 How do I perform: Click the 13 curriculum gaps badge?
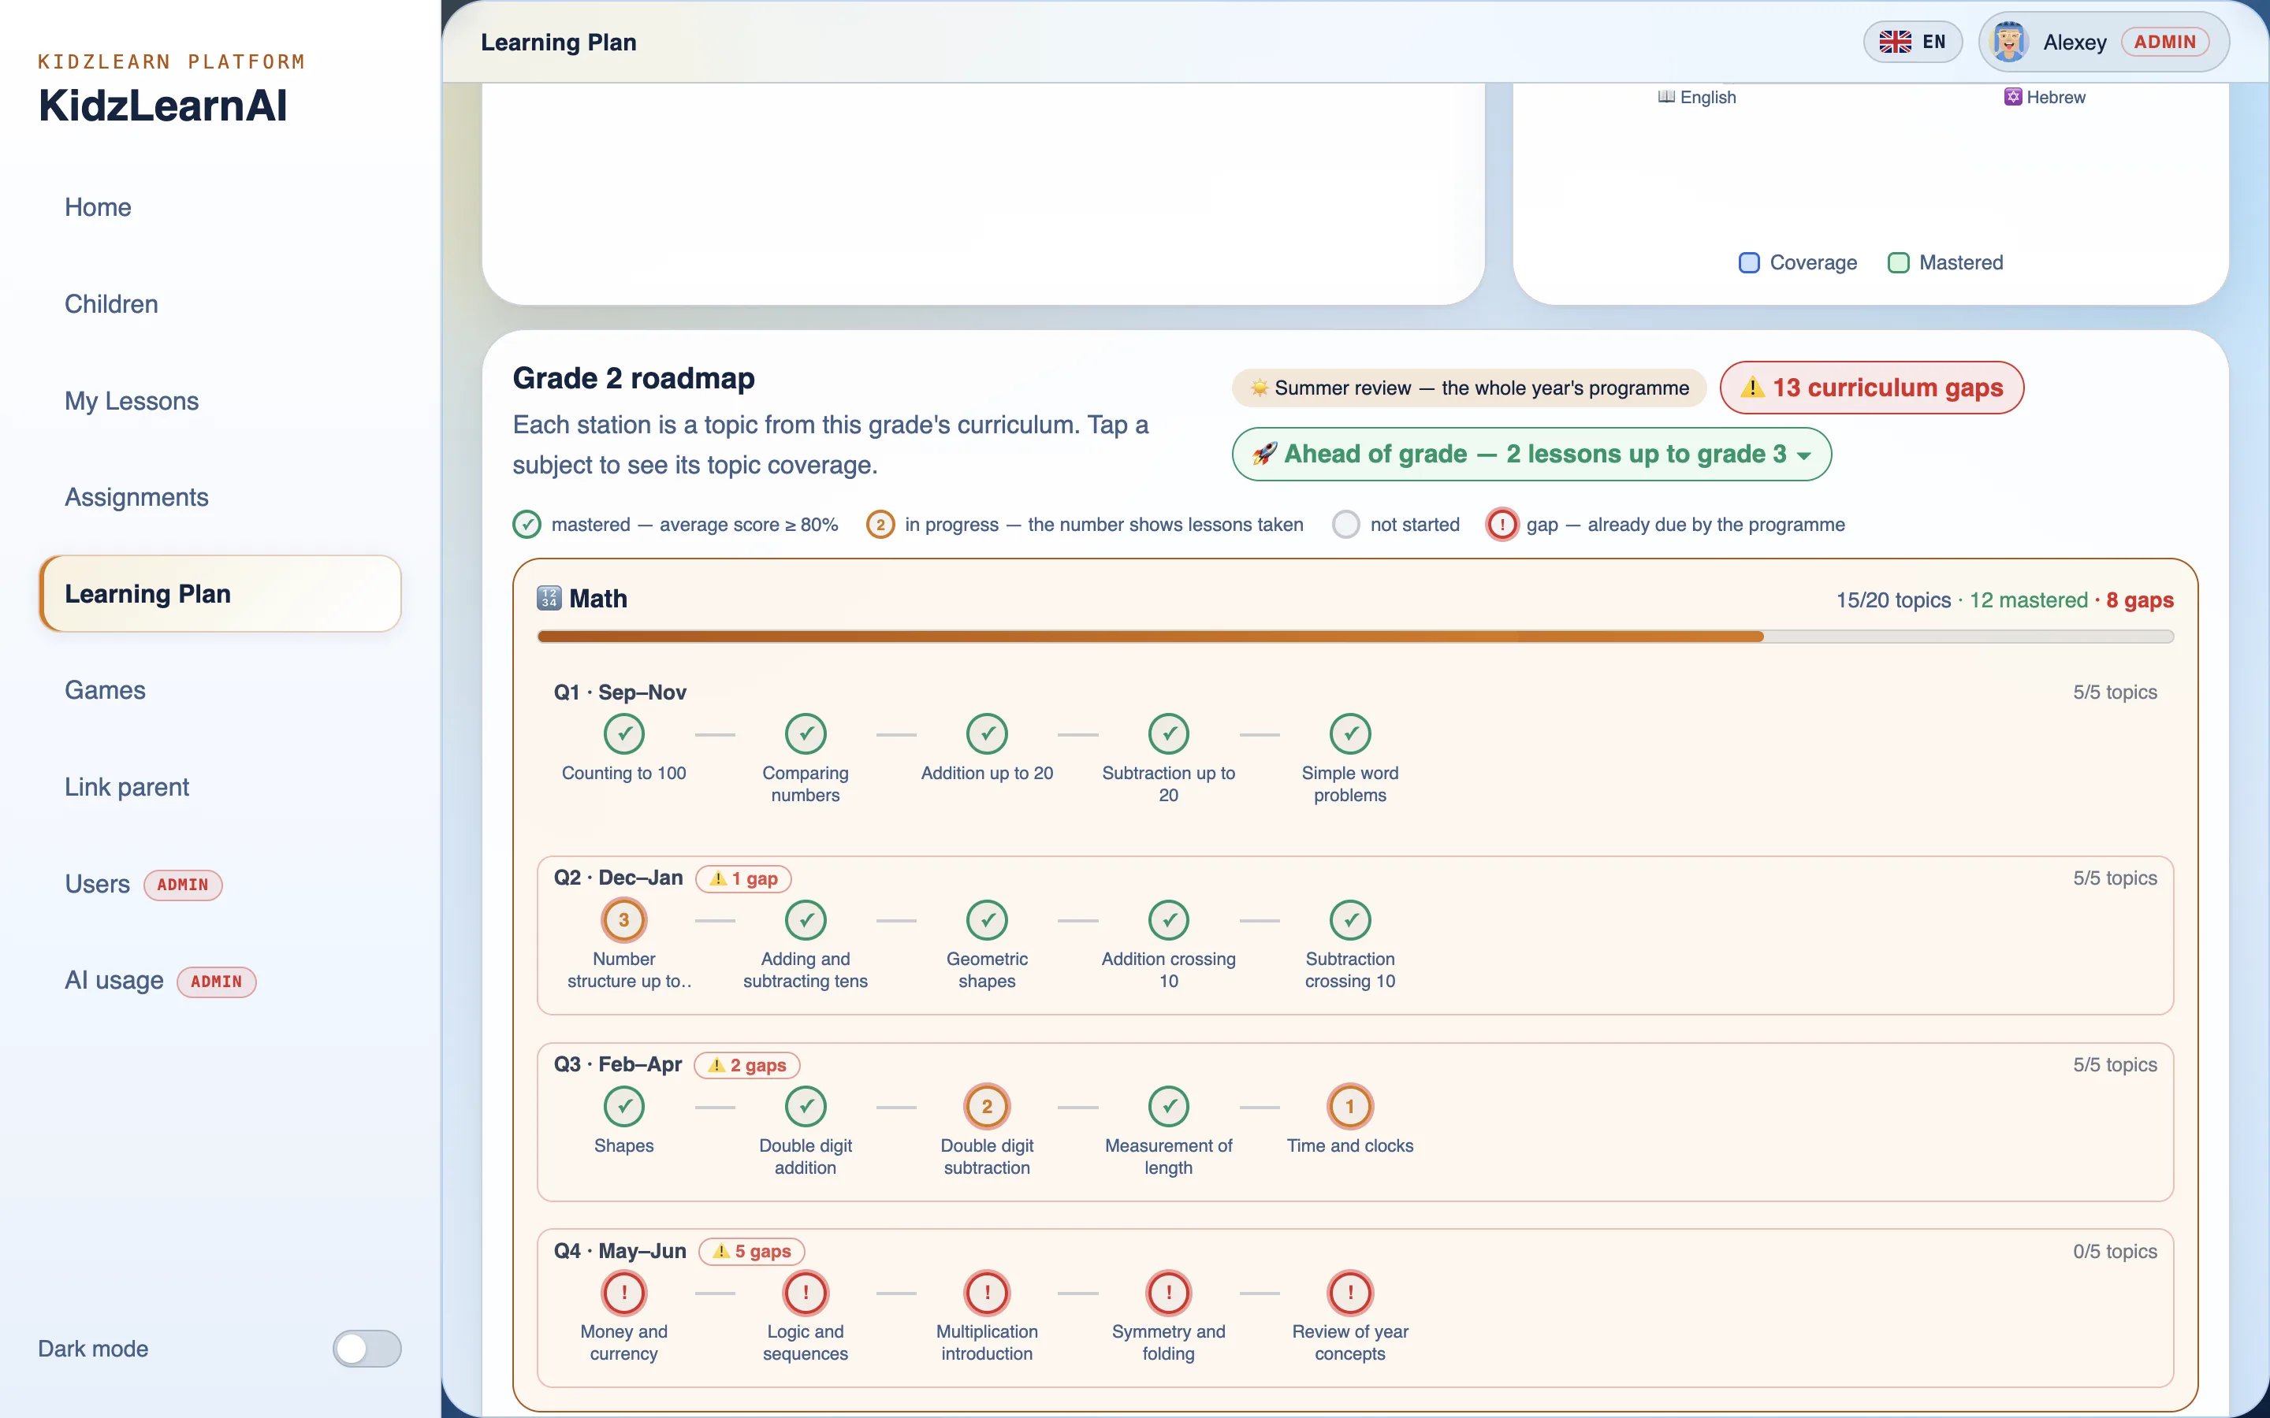click(x=1871, y=388)
